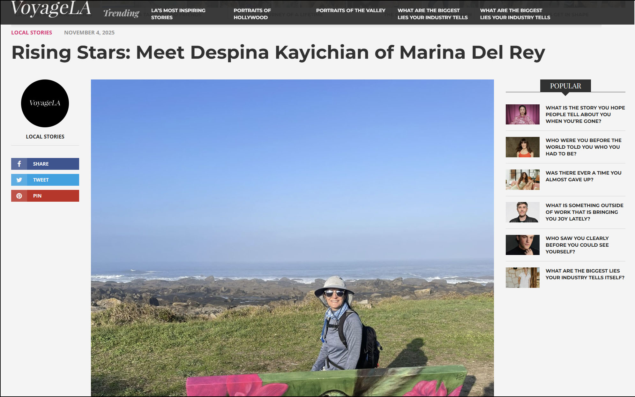Open thumbnail for story people tell article
635x397 pixels.
click(x=522, y=114)
